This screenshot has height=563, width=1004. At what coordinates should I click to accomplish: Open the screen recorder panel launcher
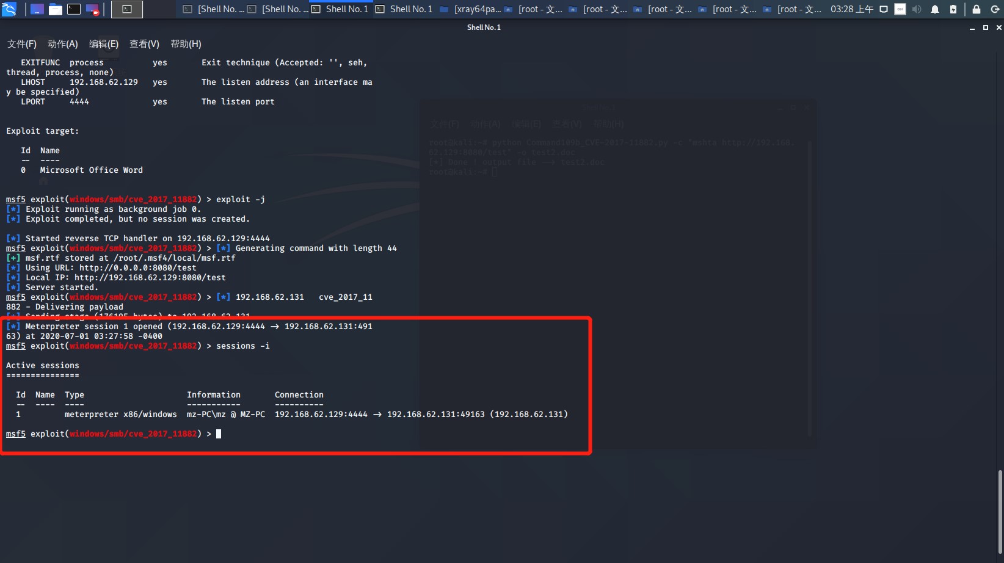click(92, 9)
